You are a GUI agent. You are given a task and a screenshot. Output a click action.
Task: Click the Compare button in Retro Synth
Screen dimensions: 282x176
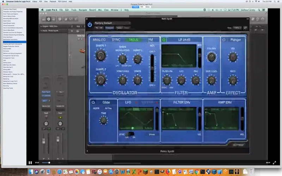[110, 28]
